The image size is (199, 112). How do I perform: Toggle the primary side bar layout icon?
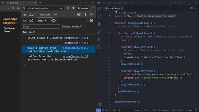click(167, 3)
